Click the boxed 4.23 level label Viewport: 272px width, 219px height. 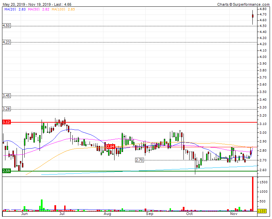[x=6, y=42]
